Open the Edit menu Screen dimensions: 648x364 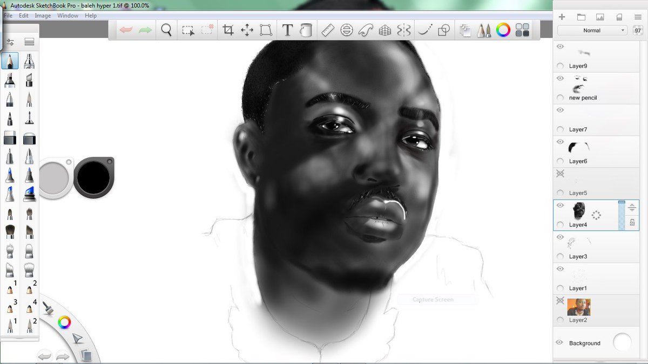24,16
